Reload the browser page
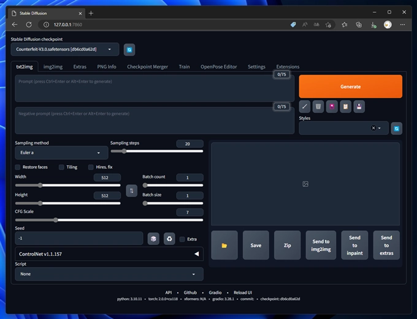The image size is (417, 319). [29, 24]
